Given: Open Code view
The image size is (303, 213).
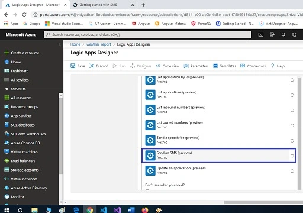Looking at the screenshot, I should click(167, 66).
